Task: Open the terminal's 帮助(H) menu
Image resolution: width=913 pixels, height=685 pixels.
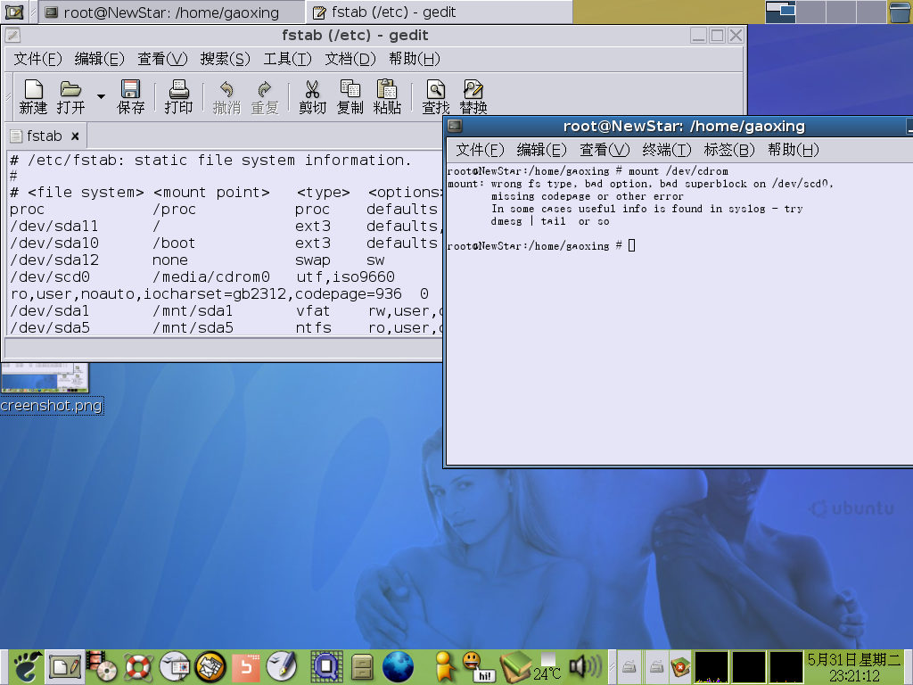Action: [x=793, y=150]
